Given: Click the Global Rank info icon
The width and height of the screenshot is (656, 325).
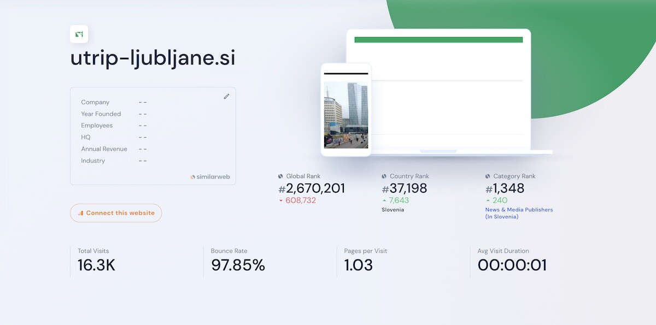Looking at the screenshot, I should pyautogui.click(x=280, y=176).
